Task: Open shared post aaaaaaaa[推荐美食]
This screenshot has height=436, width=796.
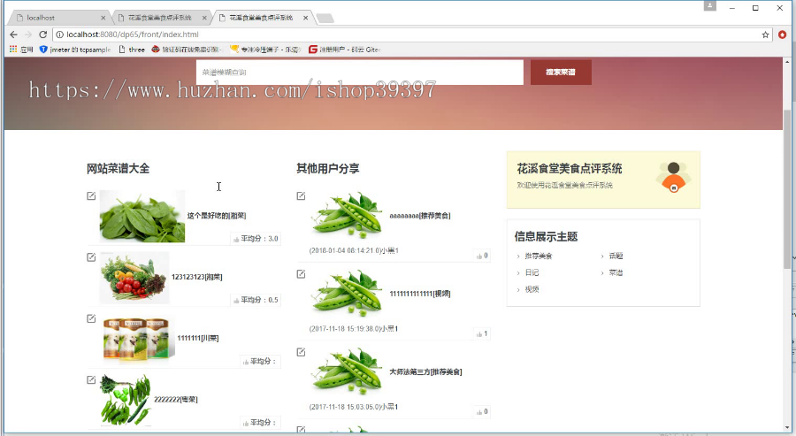Action: pyautogui.click(x=420, y=216)
